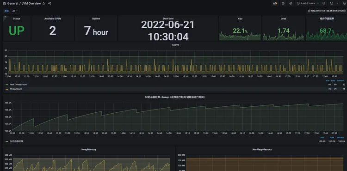Open the share dashboard dialog
This screenshot has height=171, width=347.
pyautogui.click(x=50, y=3)
